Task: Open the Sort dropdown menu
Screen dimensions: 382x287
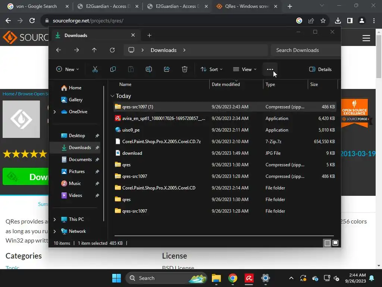Action: point(212,69)
